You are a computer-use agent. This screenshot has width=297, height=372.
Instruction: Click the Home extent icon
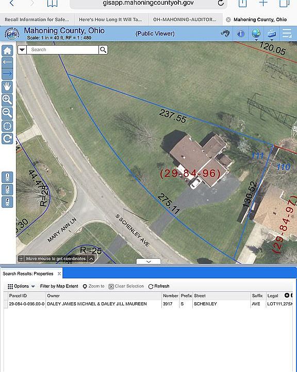7,51
